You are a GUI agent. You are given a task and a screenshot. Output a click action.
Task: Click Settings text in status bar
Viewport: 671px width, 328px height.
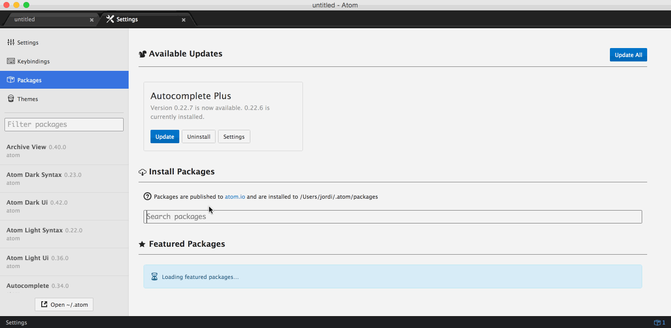tap(16, 323)
